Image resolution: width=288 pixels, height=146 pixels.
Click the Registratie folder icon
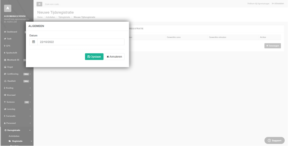point(10,141)
